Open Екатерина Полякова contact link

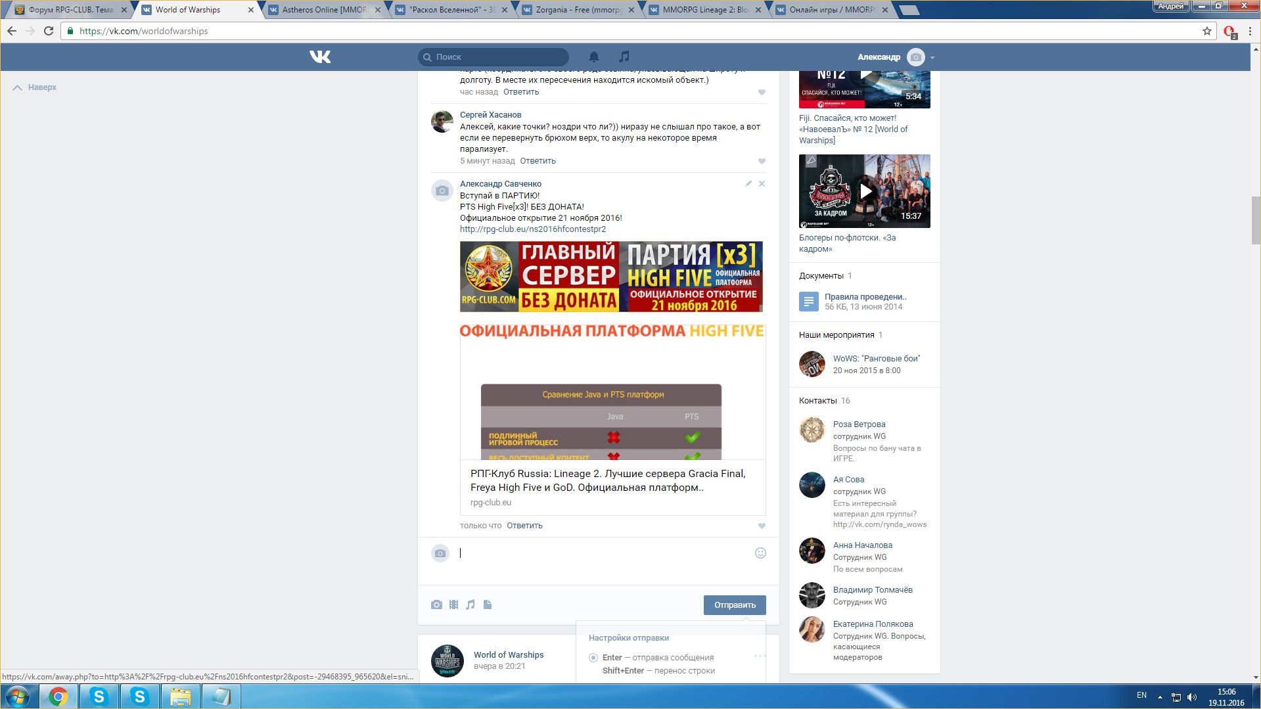coord(873,624)
